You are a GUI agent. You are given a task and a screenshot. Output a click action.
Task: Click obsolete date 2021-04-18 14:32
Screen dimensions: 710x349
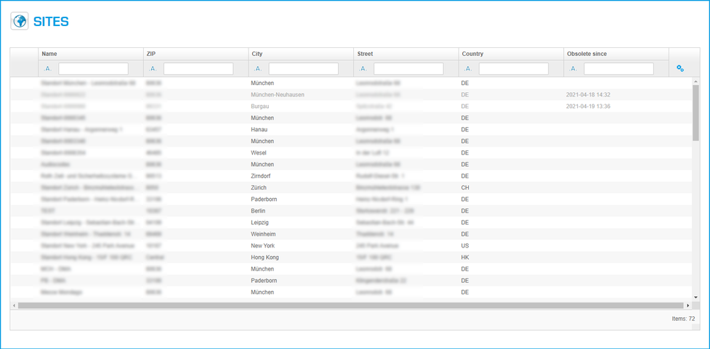588,95
